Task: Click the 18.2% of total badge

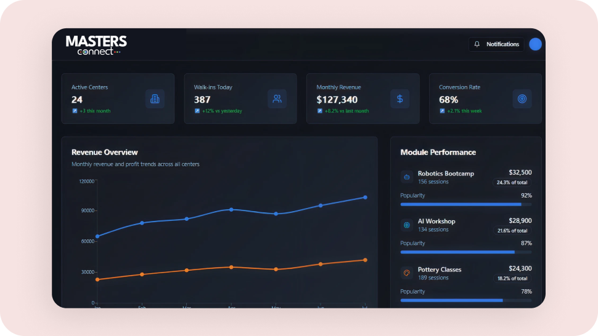Action: pos(512,279)
